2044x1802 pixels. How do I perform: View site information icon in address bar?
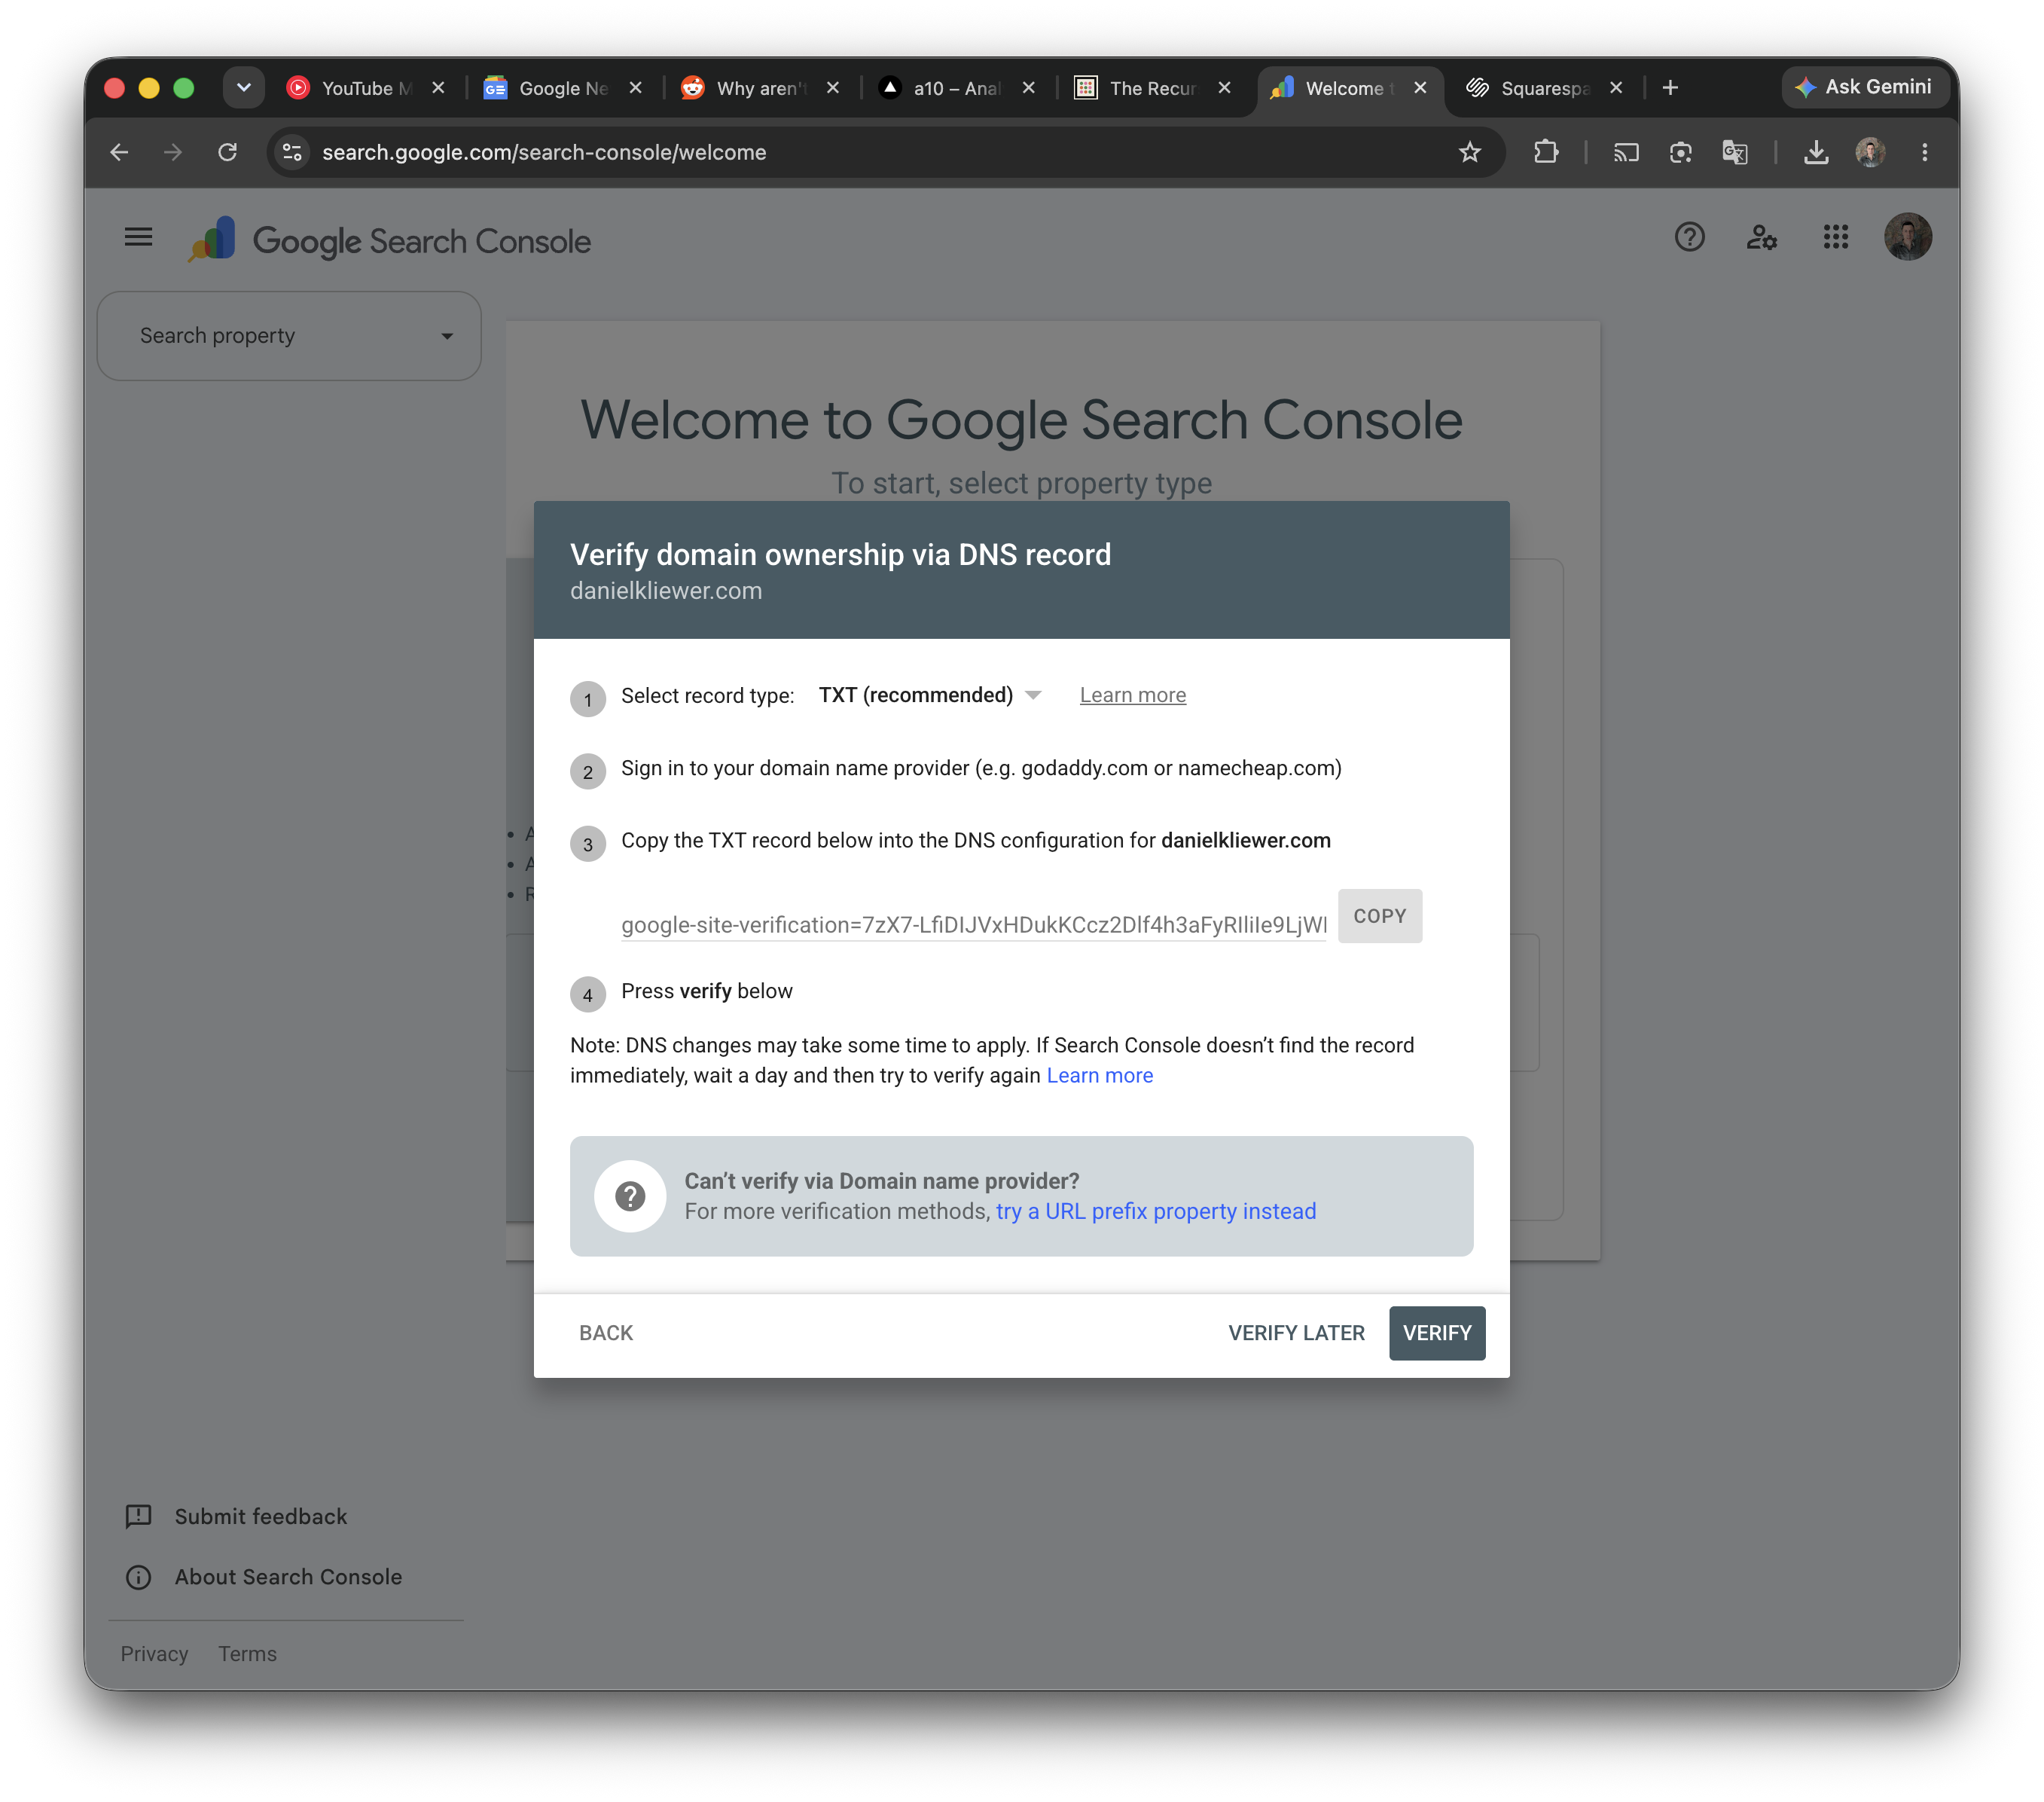click(x=292, y=152)
